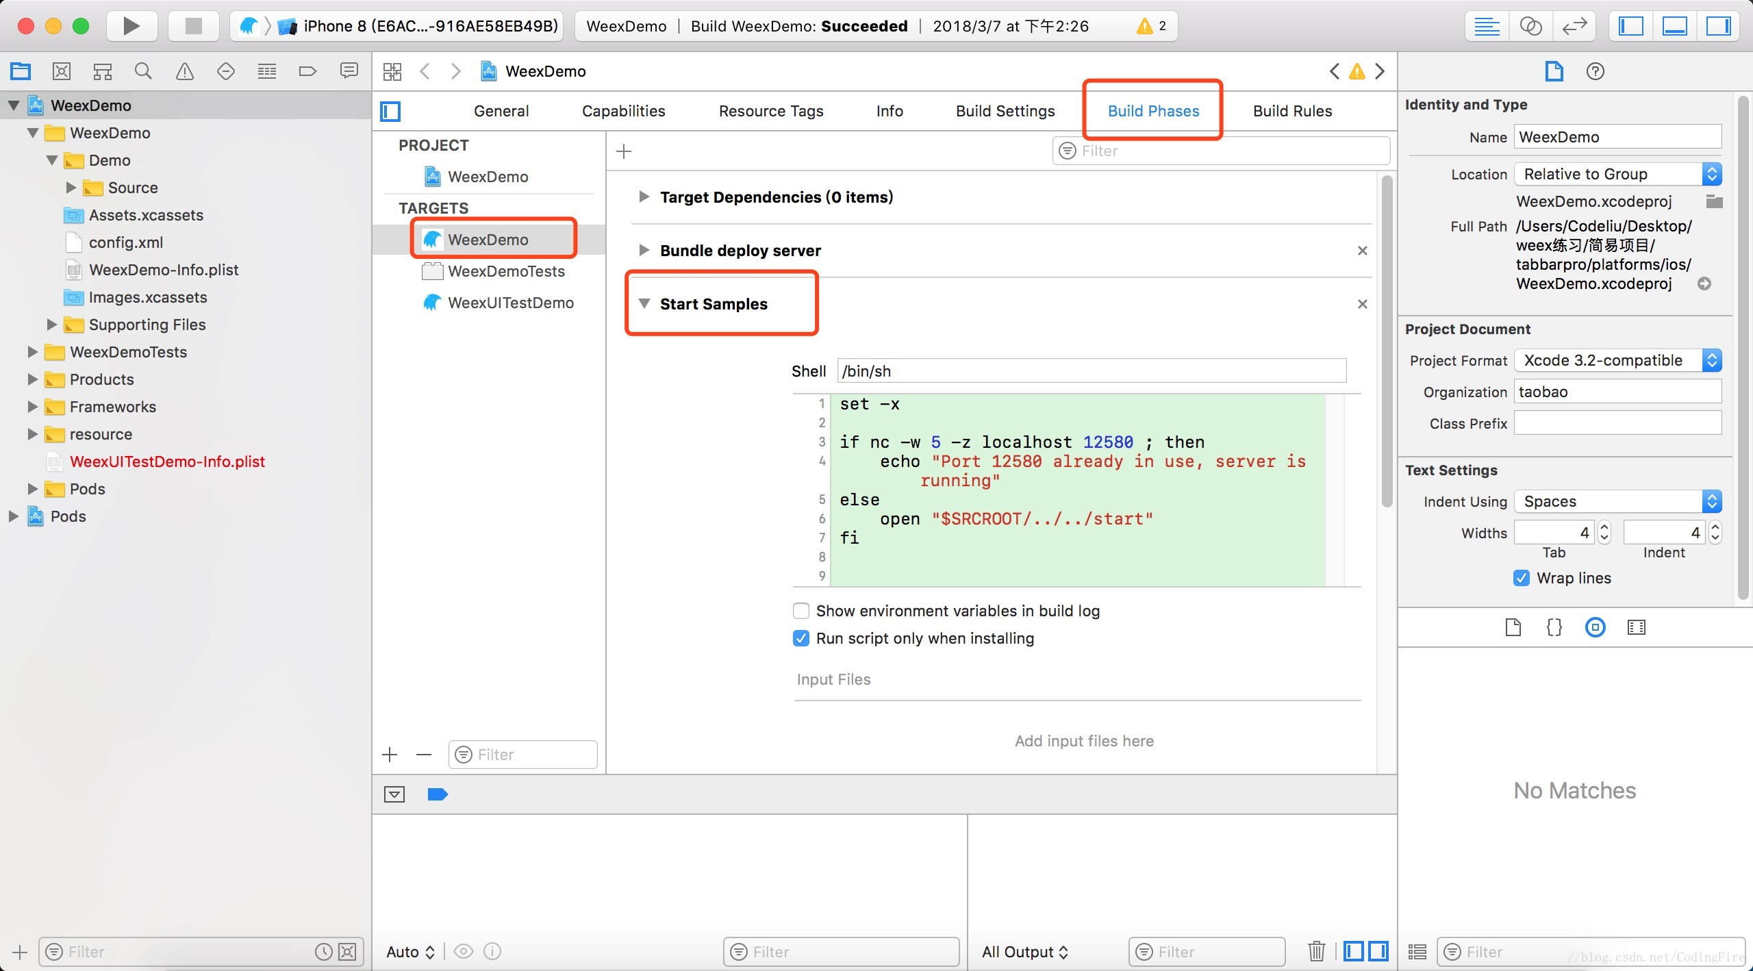Open the Breakpoint navigator icon

coord(307,71)
